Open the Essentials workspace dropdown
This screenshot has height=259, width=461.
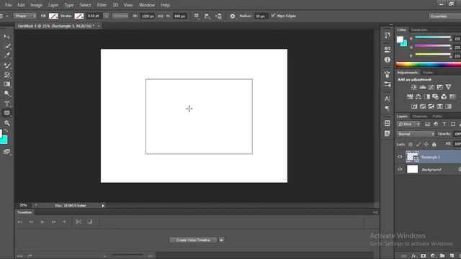445,16
